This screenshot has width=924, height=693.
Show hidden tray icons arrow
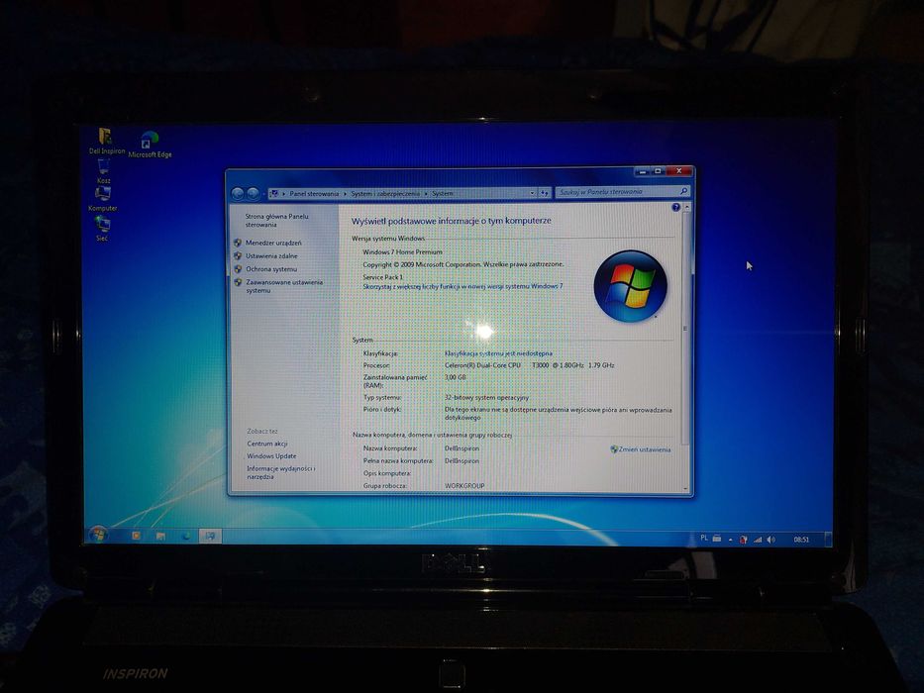click(731, 540)
